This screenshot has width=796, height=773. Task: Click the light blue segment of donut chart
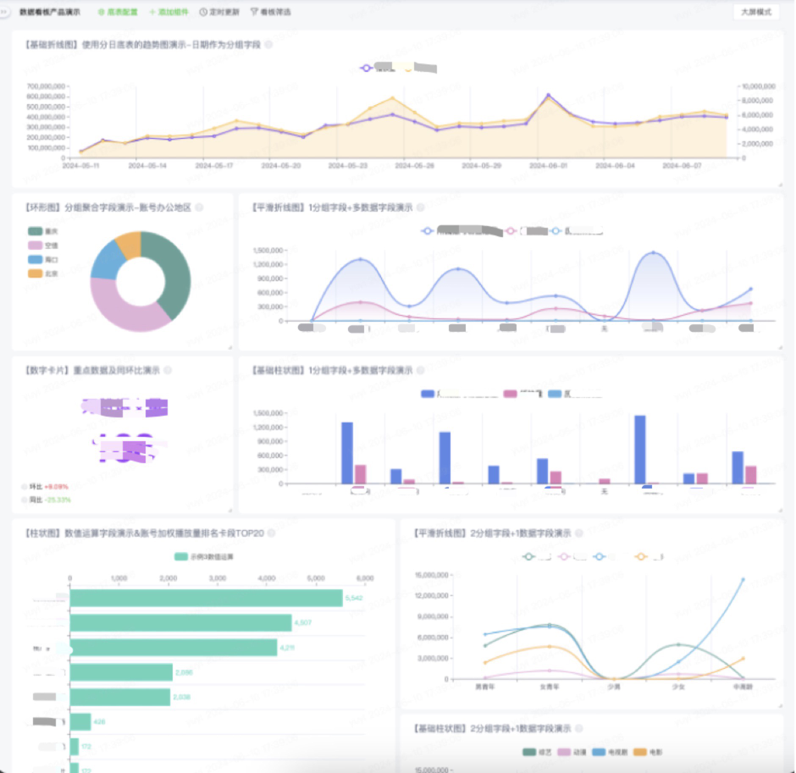click(108, 260)
